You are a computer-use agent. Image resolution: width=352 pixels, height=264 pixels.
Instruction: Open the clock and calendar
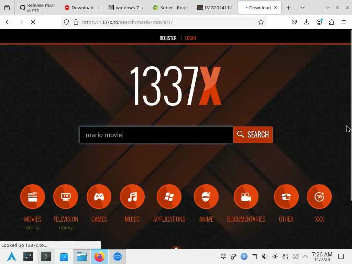tap(322, 256)
